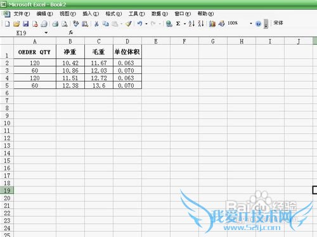Expand the toolbar options overflow button
This screenshot has height=237, width=317.
coord(266,24)
